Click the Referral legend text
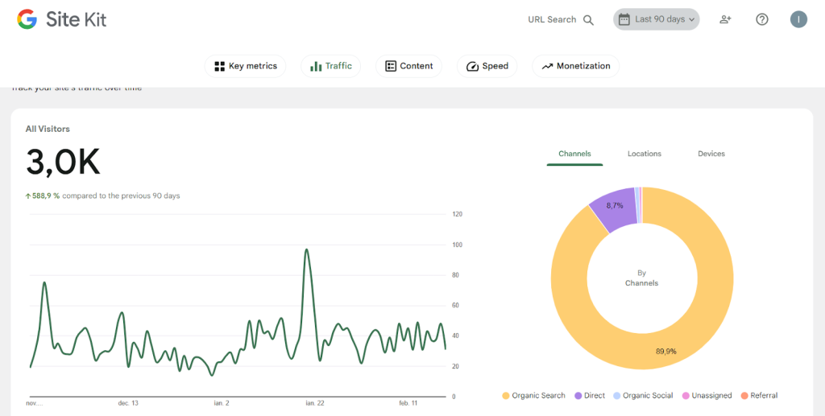This screenshot has height=416, width=825. click(x=764, y=396)
